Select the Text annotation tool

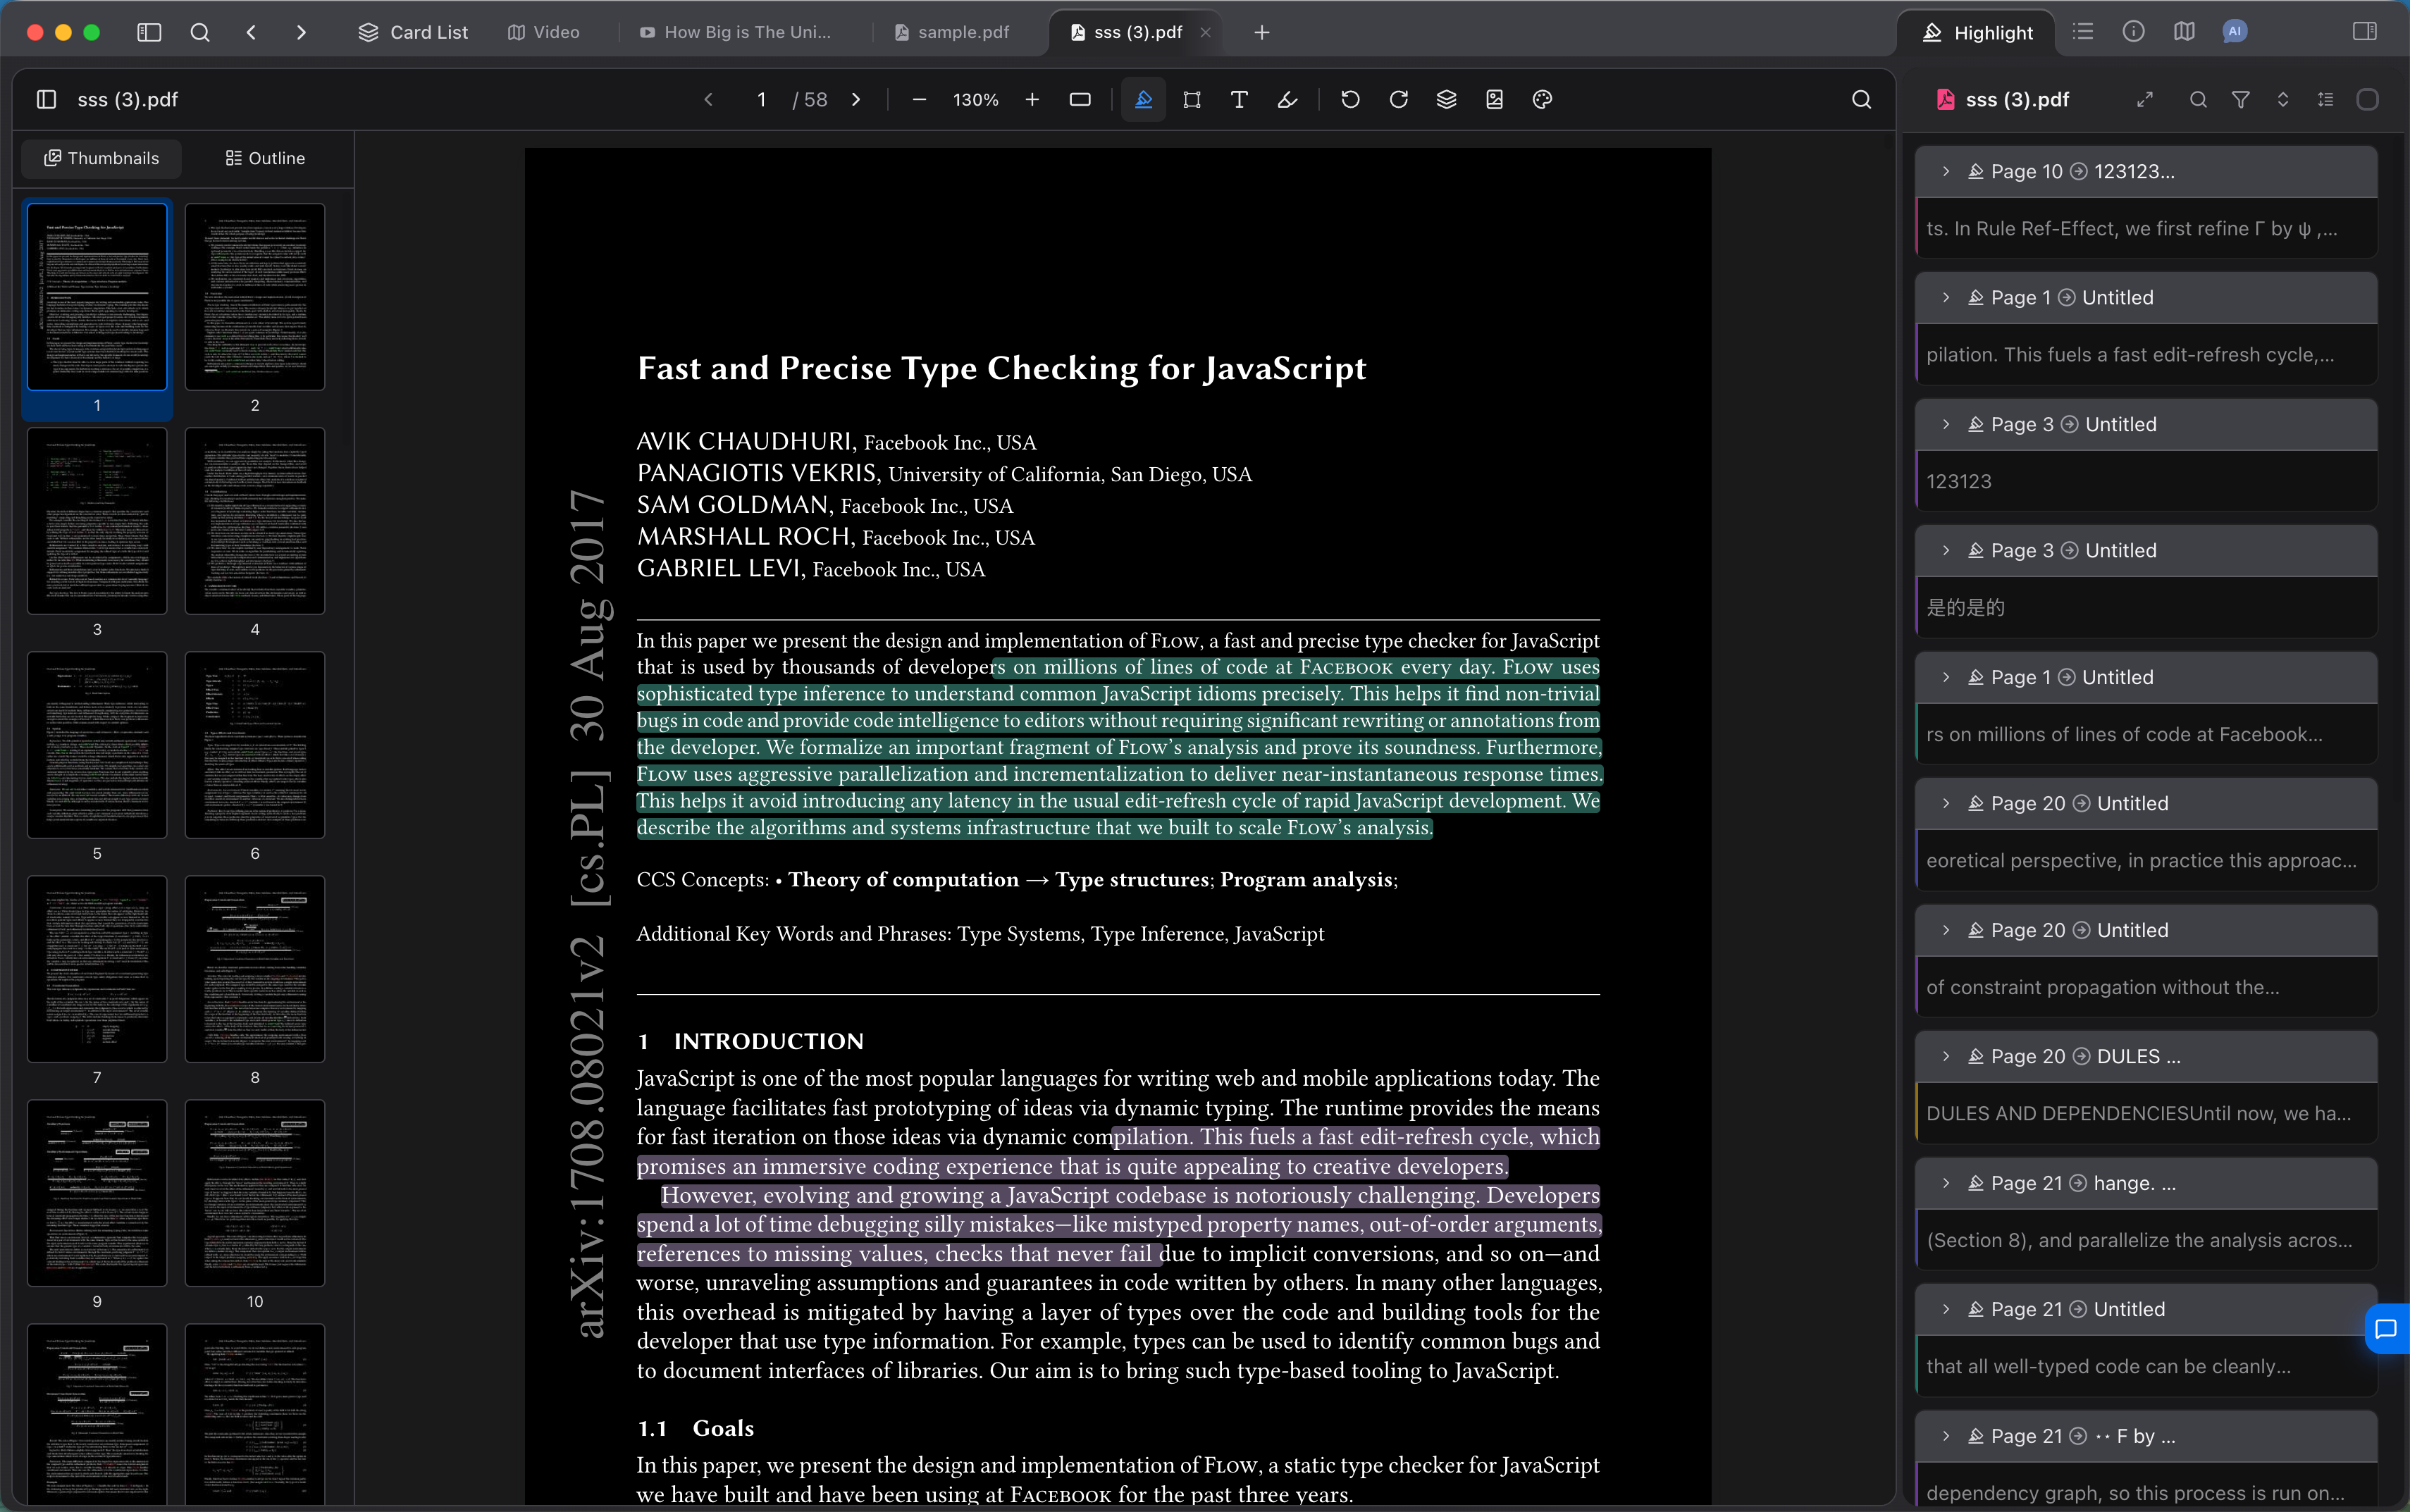(x=1239, y=99)
